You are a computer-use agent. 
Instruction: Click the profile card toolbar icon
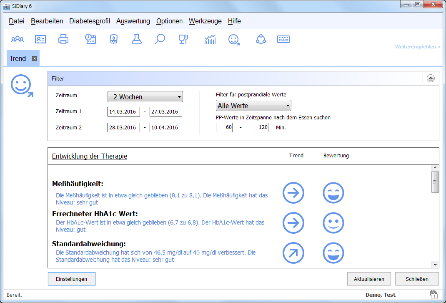pos(40,40)
